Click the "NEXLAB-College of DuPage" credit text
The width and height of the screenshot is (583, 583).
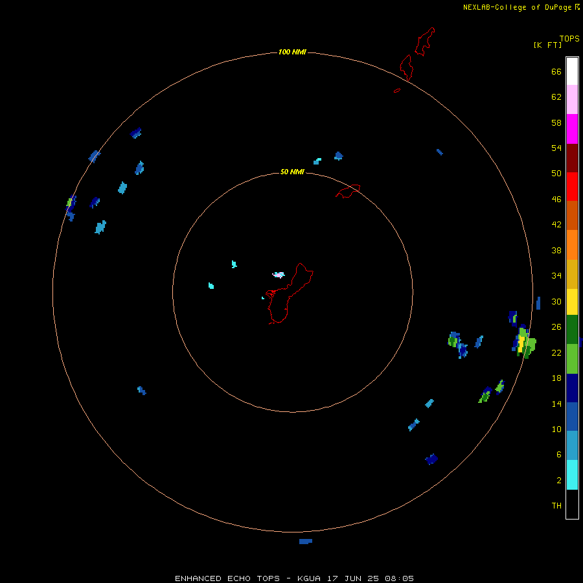[x=519, y=7]
